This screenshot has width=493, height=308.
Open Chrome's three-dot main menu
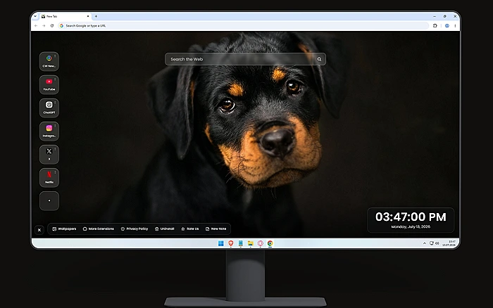(455, 26)
